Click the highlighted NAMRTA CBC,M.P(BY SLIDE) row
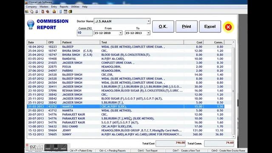 (x=126, y=107)
